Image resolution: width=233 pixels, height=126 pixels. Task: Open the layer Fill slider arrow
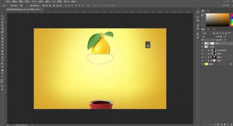[229, 40]
